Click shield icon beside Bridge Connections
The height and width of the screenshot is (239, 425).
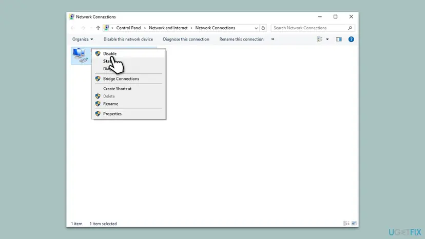(x=98, y=79)
